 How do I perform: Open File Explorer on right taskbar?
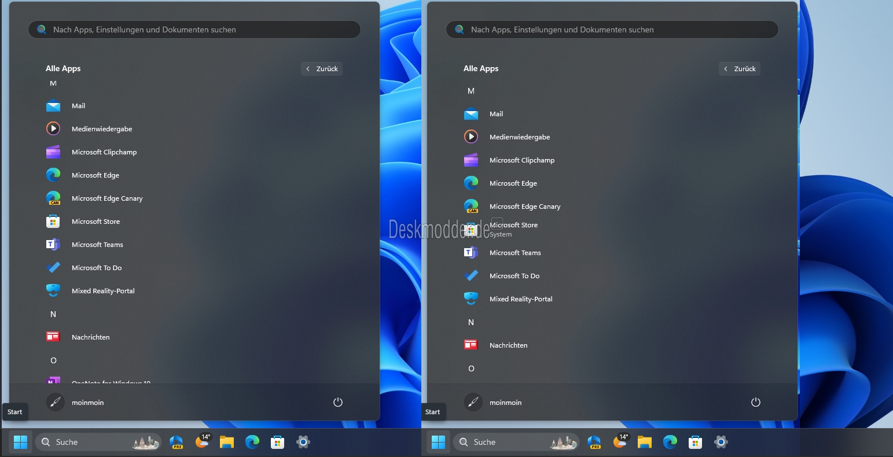[x=644, y=442]
